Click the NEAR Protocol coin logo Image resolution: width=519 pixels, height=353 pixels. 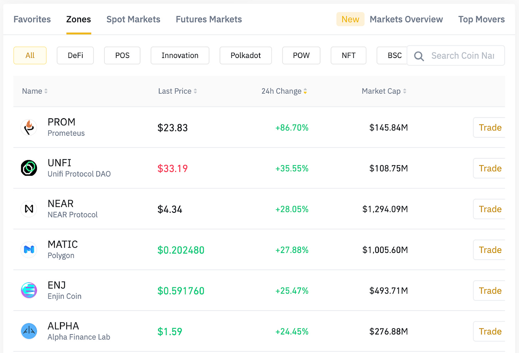(x=29, y=209)
